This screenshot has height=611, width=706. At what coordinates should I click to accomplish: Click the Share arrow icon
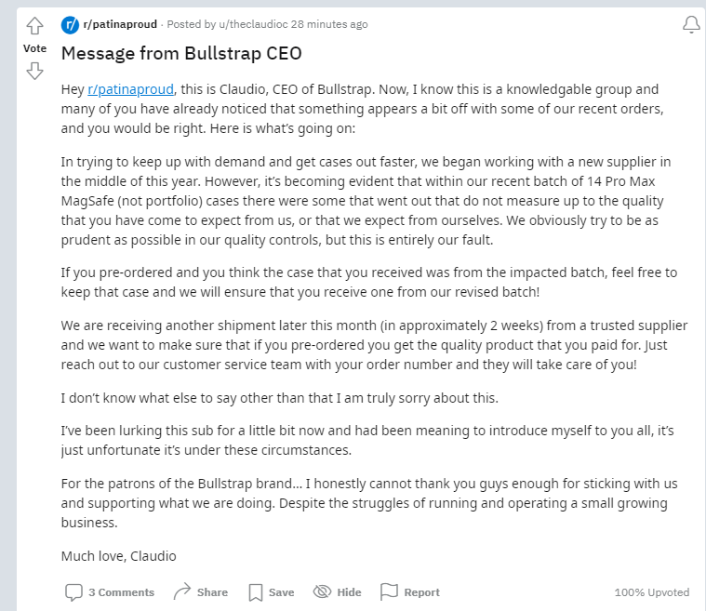click(x=182, y=591)
